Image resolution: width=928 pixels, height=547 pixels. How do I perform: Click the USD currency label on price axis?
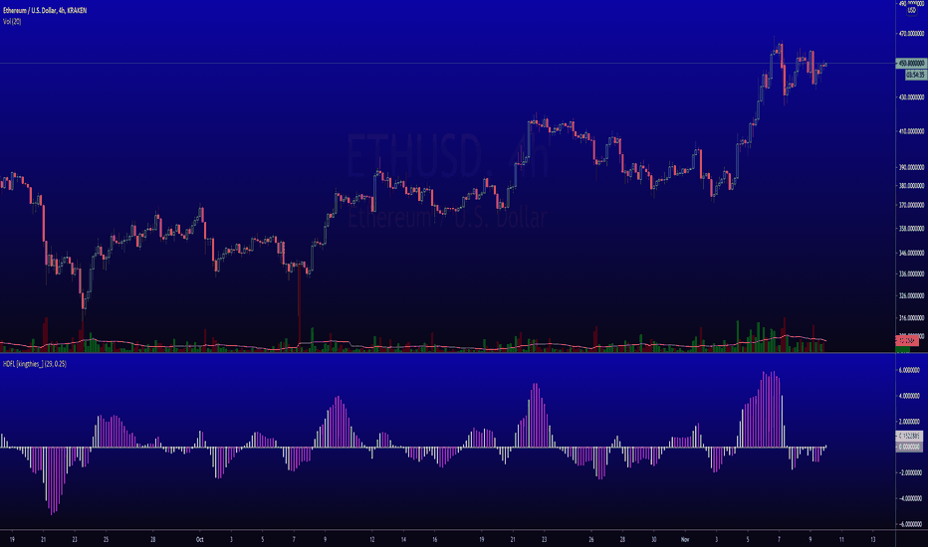[x=911, y=10]
